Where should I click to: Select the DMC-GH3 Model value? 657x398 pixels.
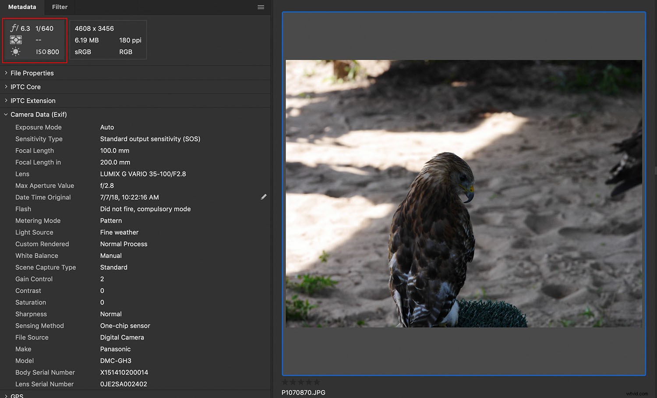click(116, 361)
